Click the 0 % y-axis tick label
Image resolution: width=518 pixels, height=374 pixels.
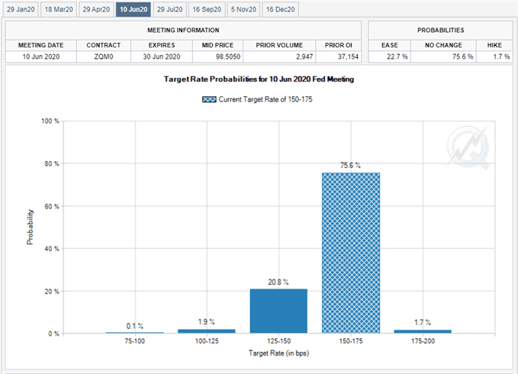(53, 334)
